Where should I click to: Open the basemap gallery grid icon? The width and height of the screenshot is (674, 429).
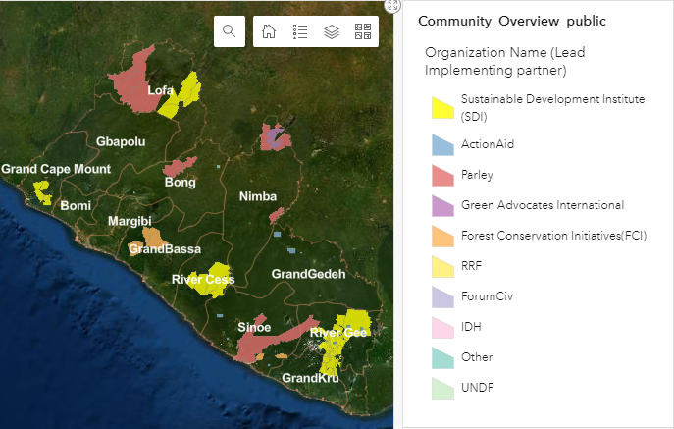tap(363, 31)
